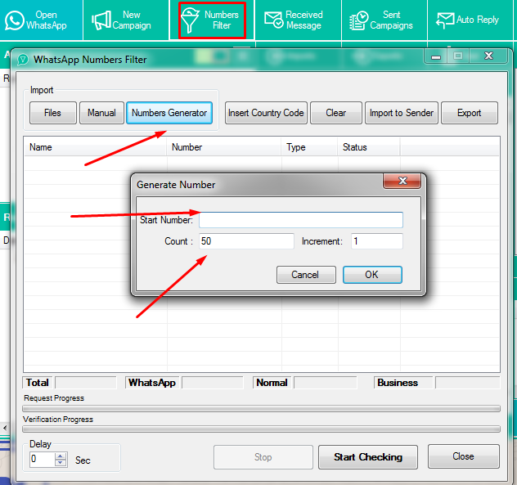Screen dimensions: 517x485
Task: Select the Increment input field
Action: coord(376,241)
